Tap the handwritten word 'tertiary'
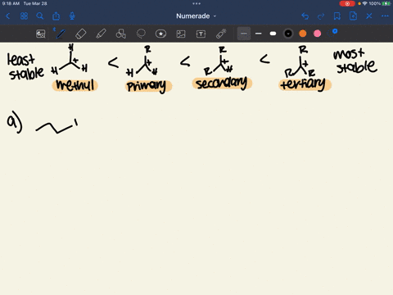Screen dimensions: 393x295 click(303, 84)
